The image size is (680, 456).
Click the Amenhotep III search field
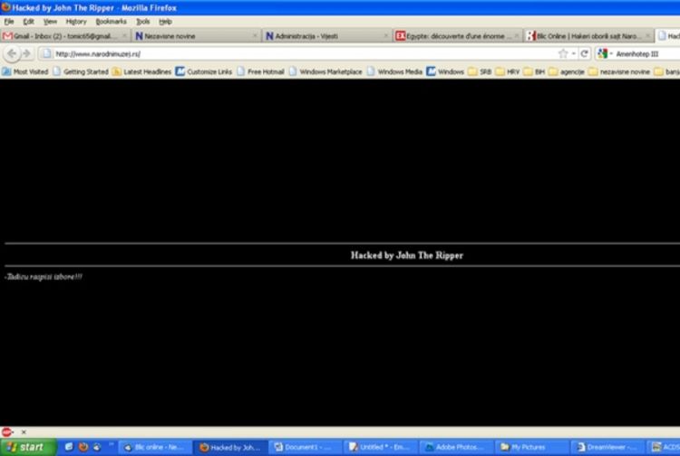[x=647, y=53]
